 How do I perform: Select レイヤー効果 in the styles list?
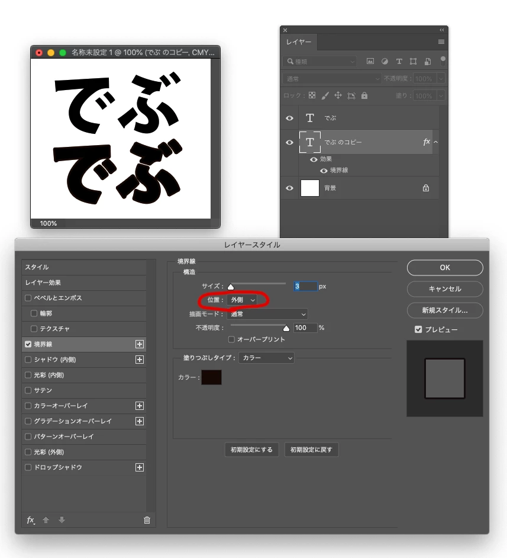click(x=84, y=283)
